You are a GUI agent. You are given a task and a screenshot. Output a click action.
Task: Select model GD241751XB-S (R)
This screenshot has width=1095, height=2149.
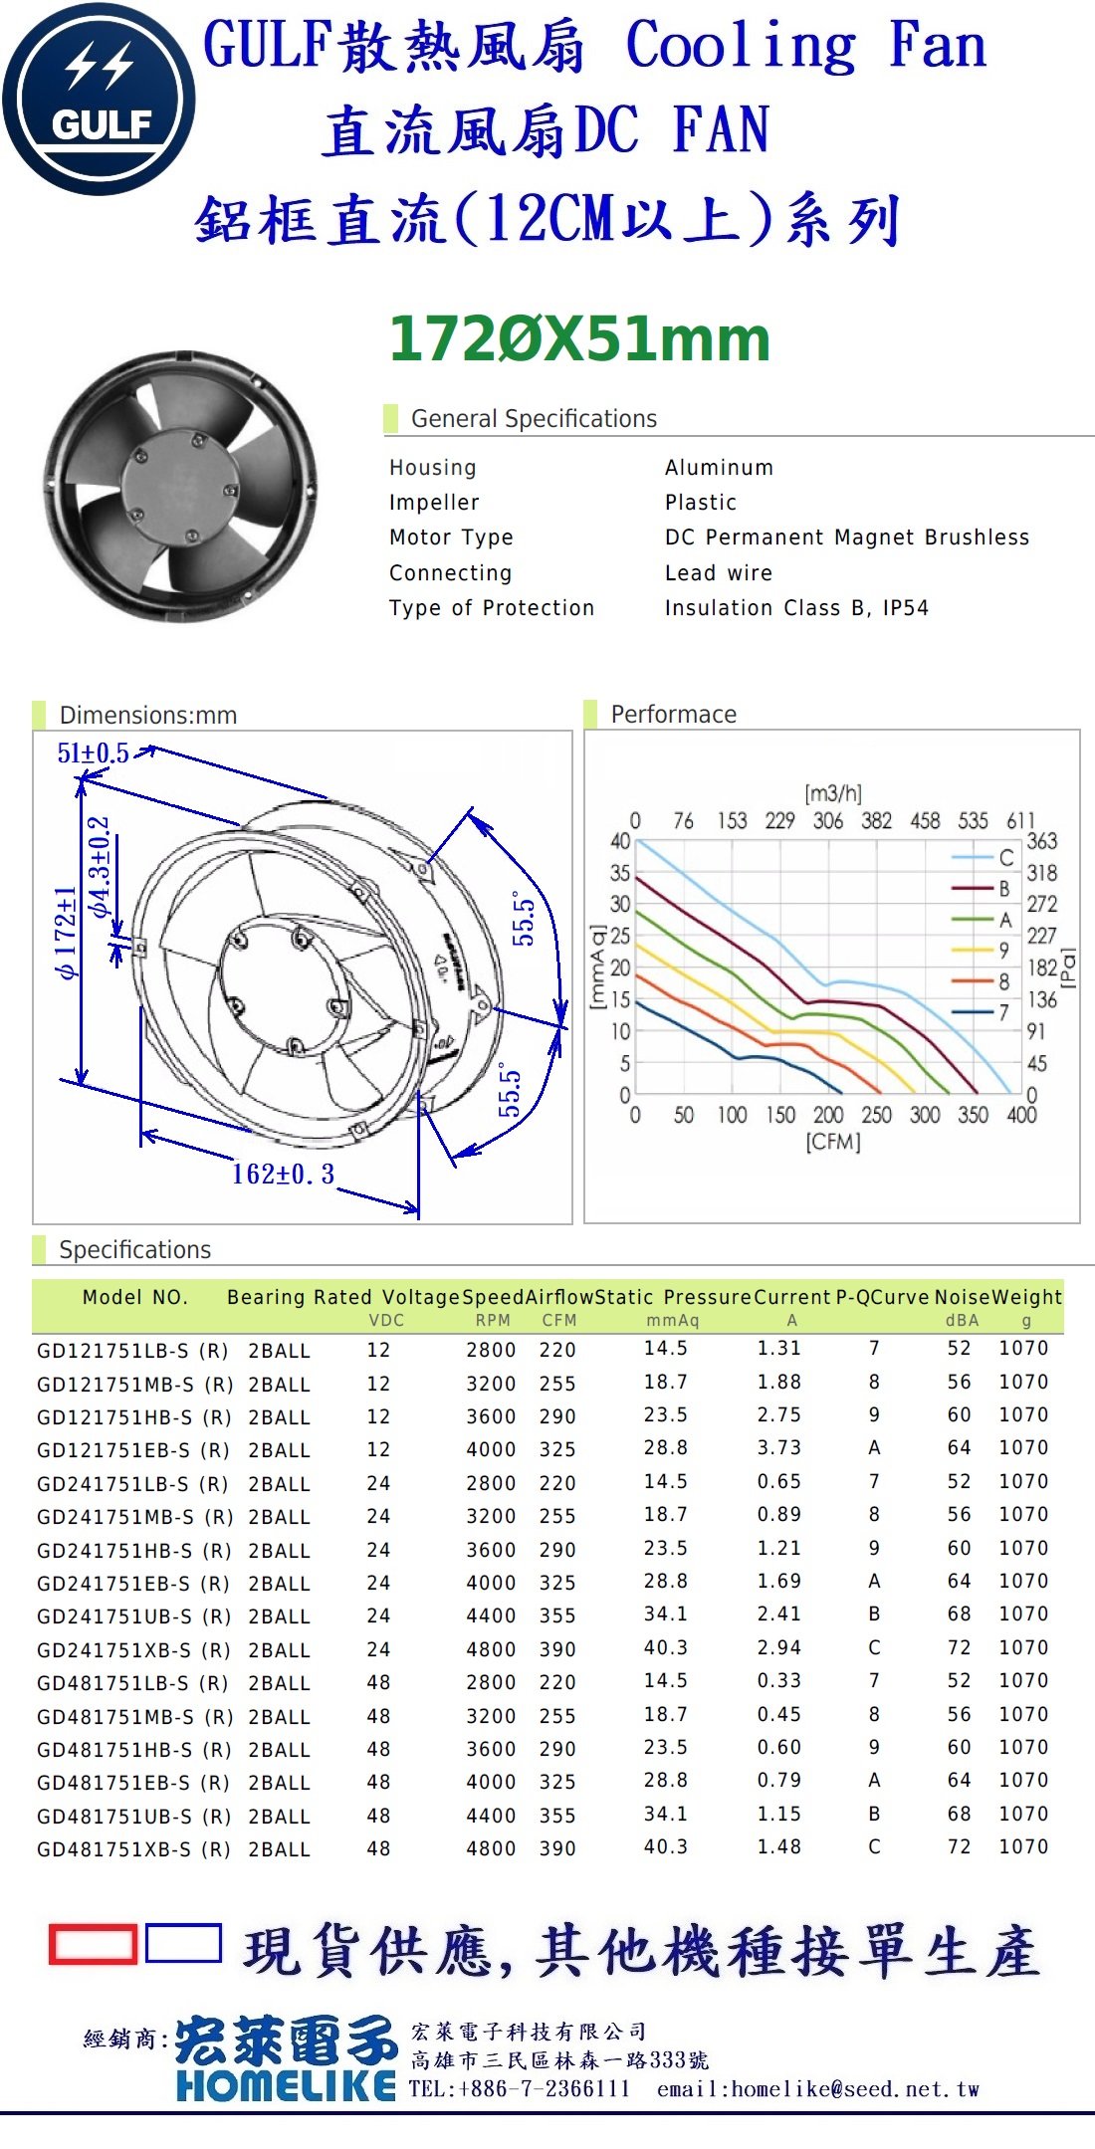coord(134,1650)
